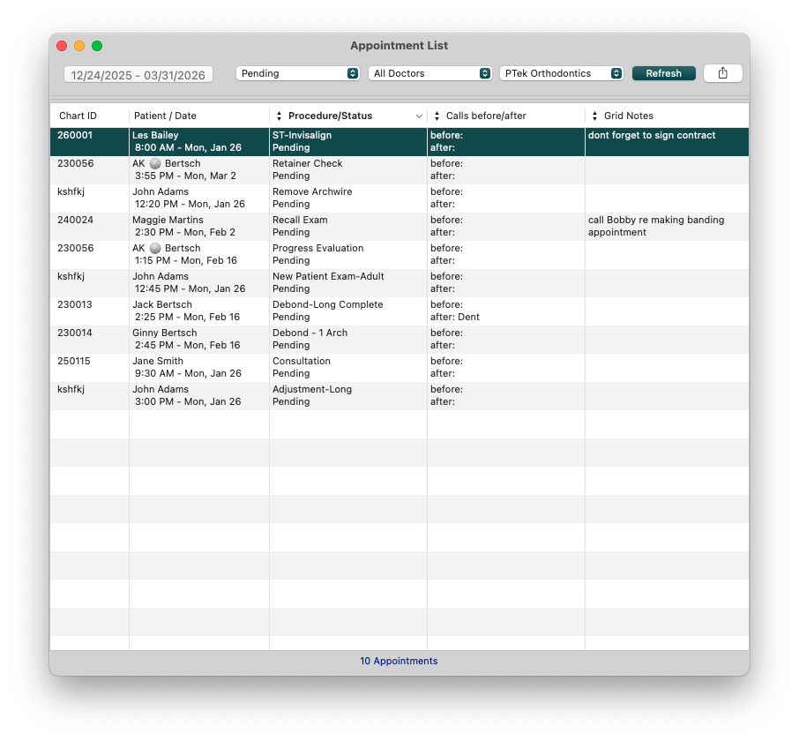Select the Adjustment-Long procedure cell
The width and height of the screenshot is (799, 741).
coord(348,395)
